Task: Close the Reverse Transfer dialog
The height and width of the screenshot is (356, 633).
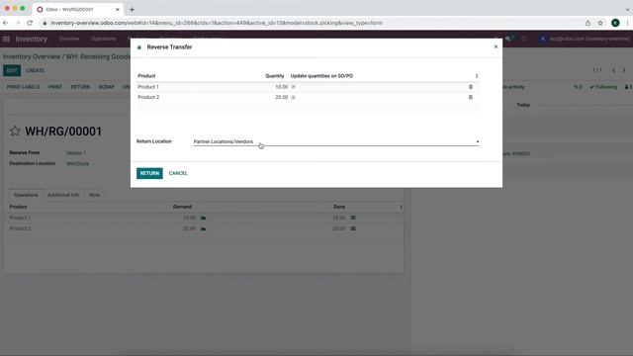Action: point(496,46)
